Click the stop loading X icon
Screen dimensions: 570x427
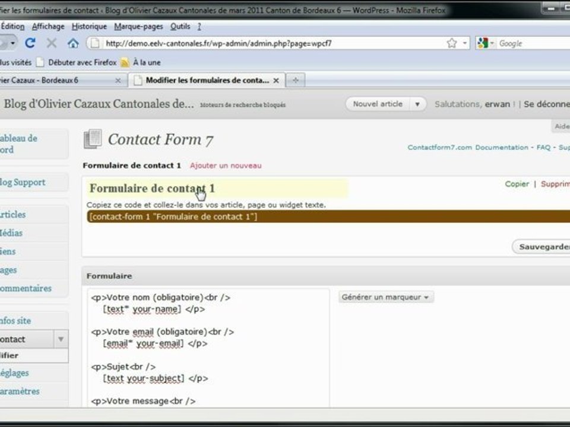pyautogui.click(x=52, y=43)
